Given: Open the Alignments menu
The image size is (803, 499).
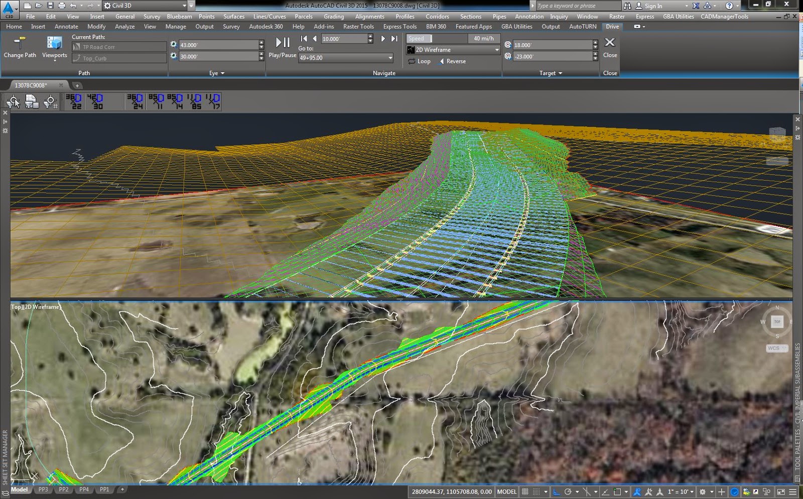Looking at the screenshot, I should click(370, 17).
